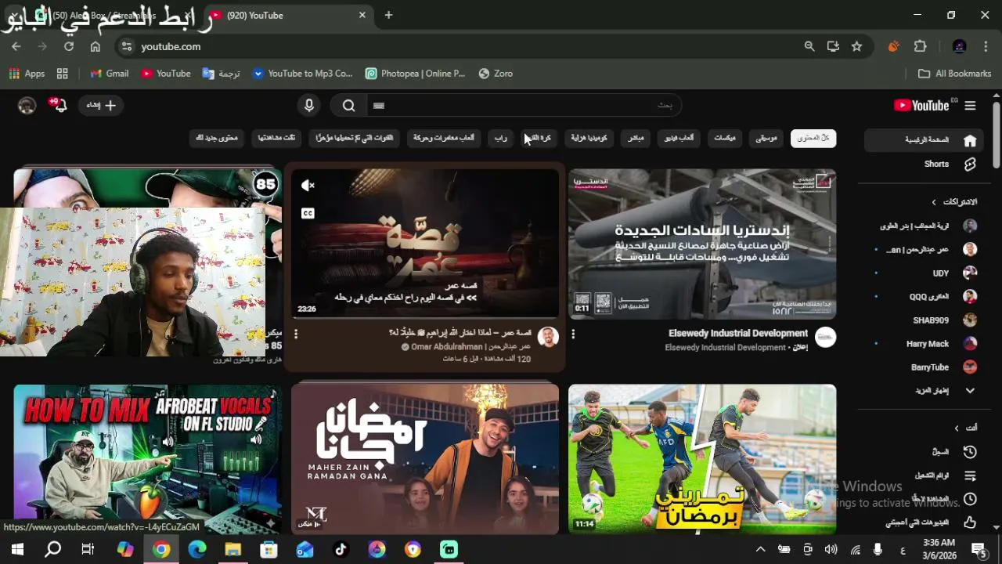Reload the page in Chrome
This screenshot has width=1002, height=564.
69,46
